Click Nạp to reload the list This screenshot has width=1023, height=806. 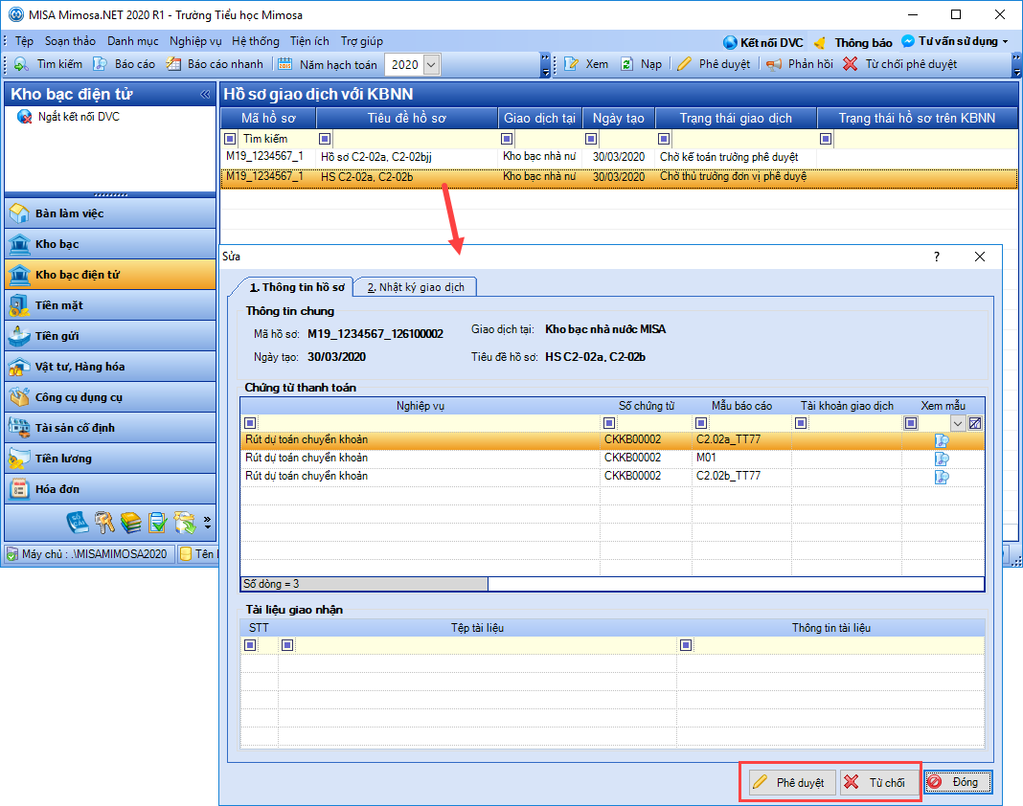(641, 64)
